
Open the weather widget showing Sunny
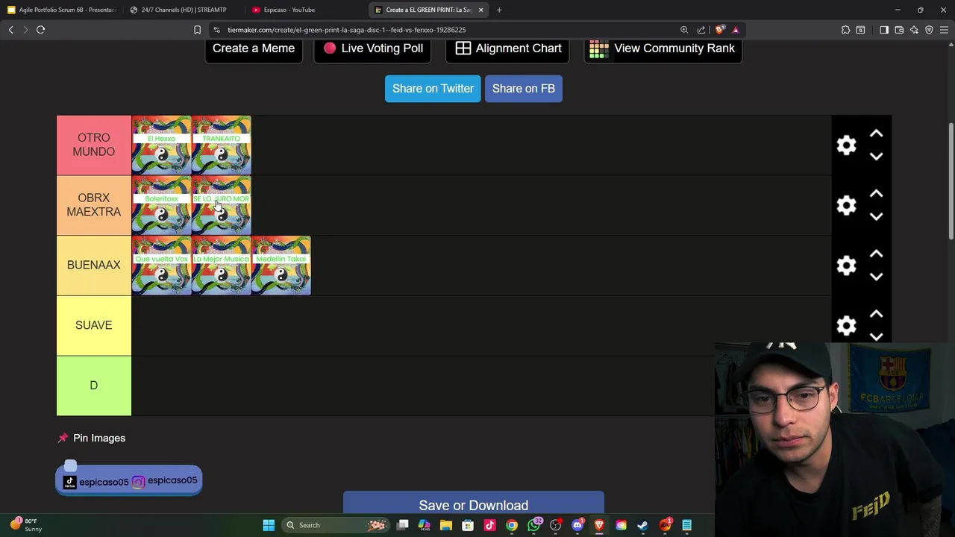point(25,525)
